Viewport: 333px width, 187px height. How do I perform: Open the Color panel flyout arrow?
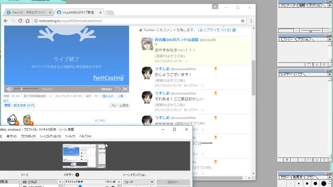[x=330, y=177]
